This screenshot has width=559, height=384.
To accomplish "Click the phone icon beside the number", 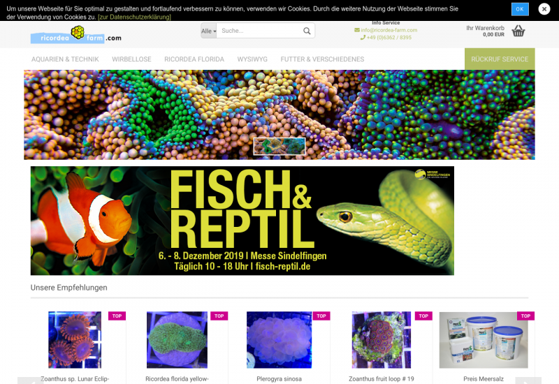I will click(363, 38).
